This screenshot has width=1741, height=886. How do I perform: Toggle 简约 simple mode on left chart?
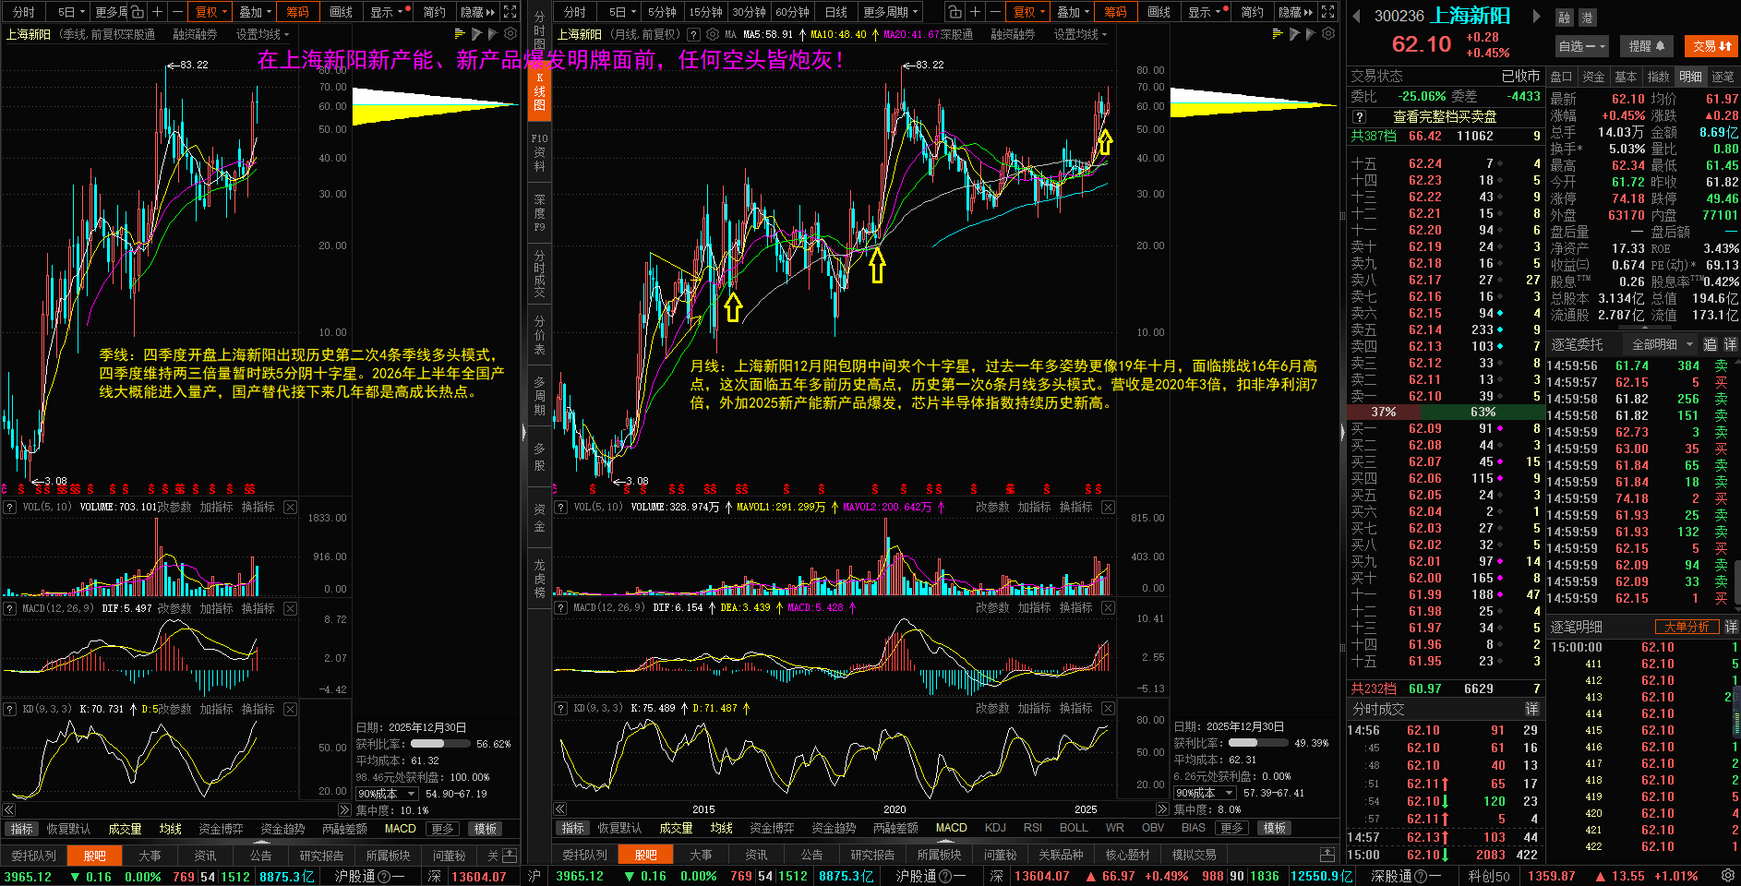434,12
